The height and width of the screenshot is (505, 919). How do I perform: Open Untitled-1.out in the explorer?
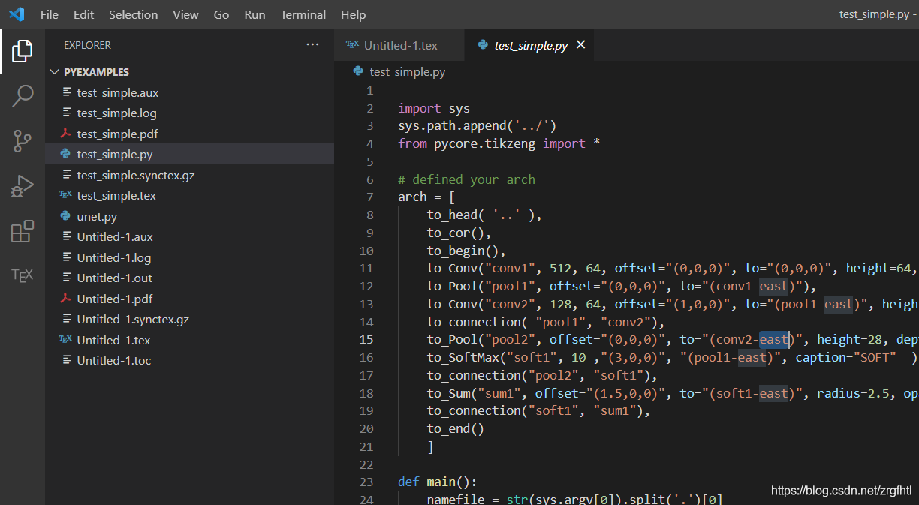click(189, 278)
